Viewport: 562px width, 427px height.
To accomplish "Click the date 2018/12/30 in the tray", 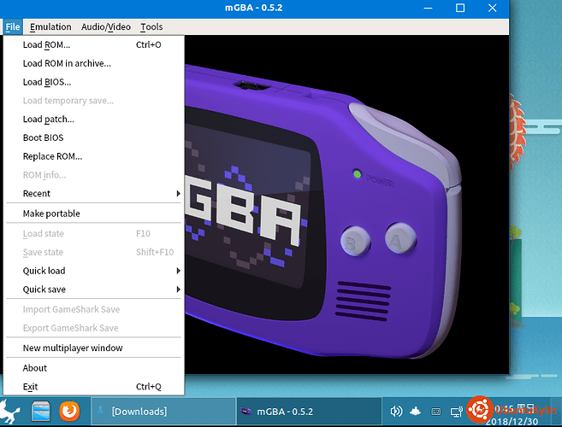I will [512, 421].
